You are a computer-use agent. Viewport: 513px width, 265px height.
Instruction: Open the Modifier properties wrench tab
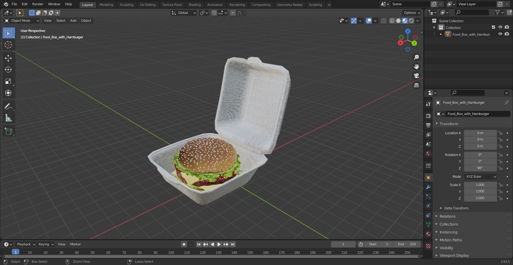428,187
